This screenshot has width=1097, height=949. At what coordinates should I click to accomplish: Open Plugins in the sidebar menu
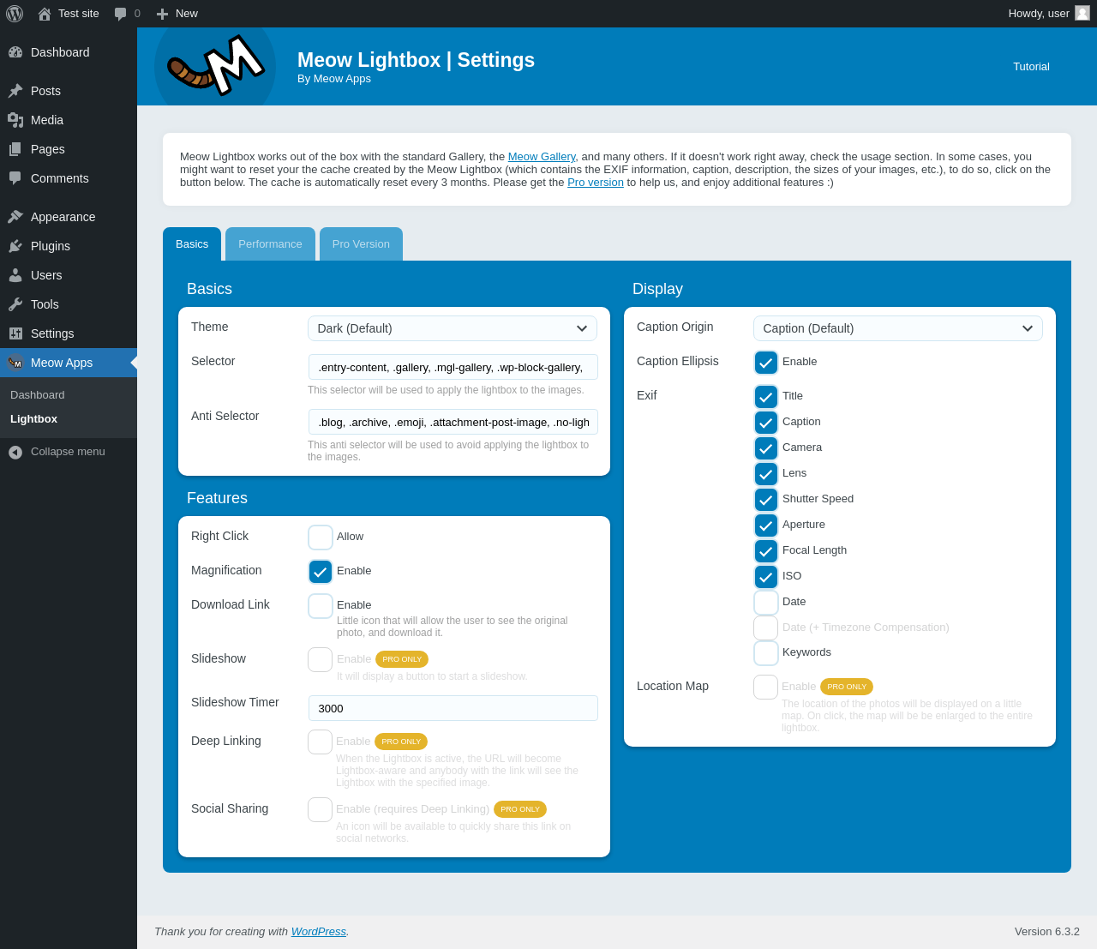(69, 246)
